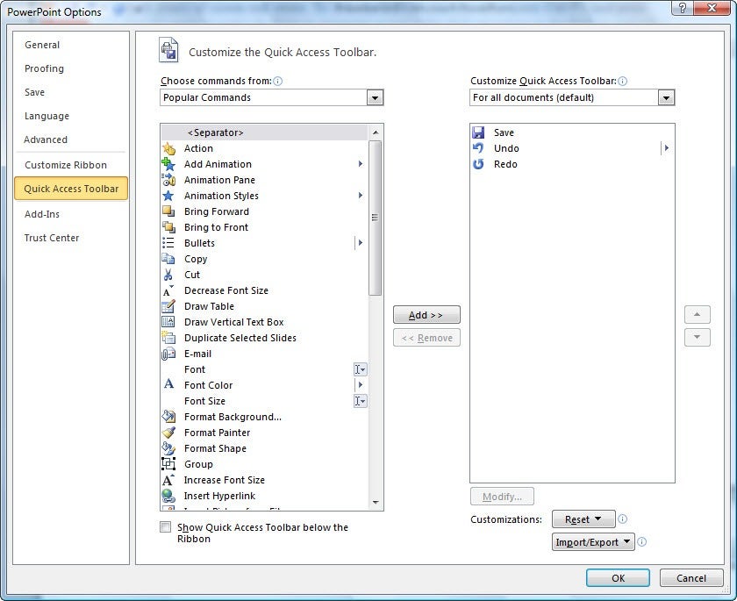Viewport: 737px width, 601px height.
Task: Click the Modify... button
Action: (502, 497)
